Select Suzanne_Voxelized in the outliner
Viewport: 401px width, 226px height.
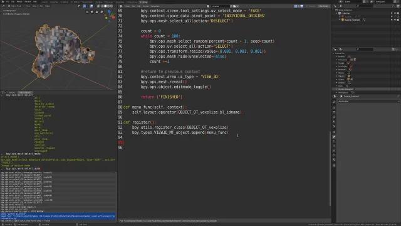point(352,19)
